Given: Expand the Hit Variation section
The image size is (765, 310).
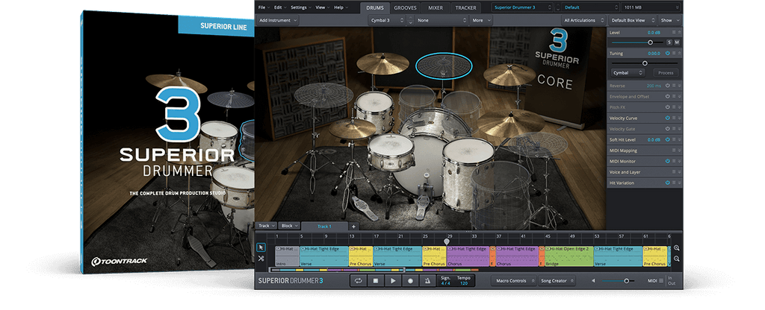Looking at the screenshot, I should [680, 183].
